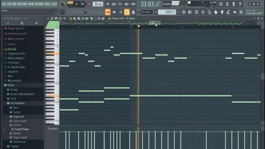Click the tempo tapper figure icon
Screen dimensions: 265x149
pos(229,12)
